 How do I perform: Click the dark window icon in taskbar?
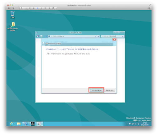33,124
